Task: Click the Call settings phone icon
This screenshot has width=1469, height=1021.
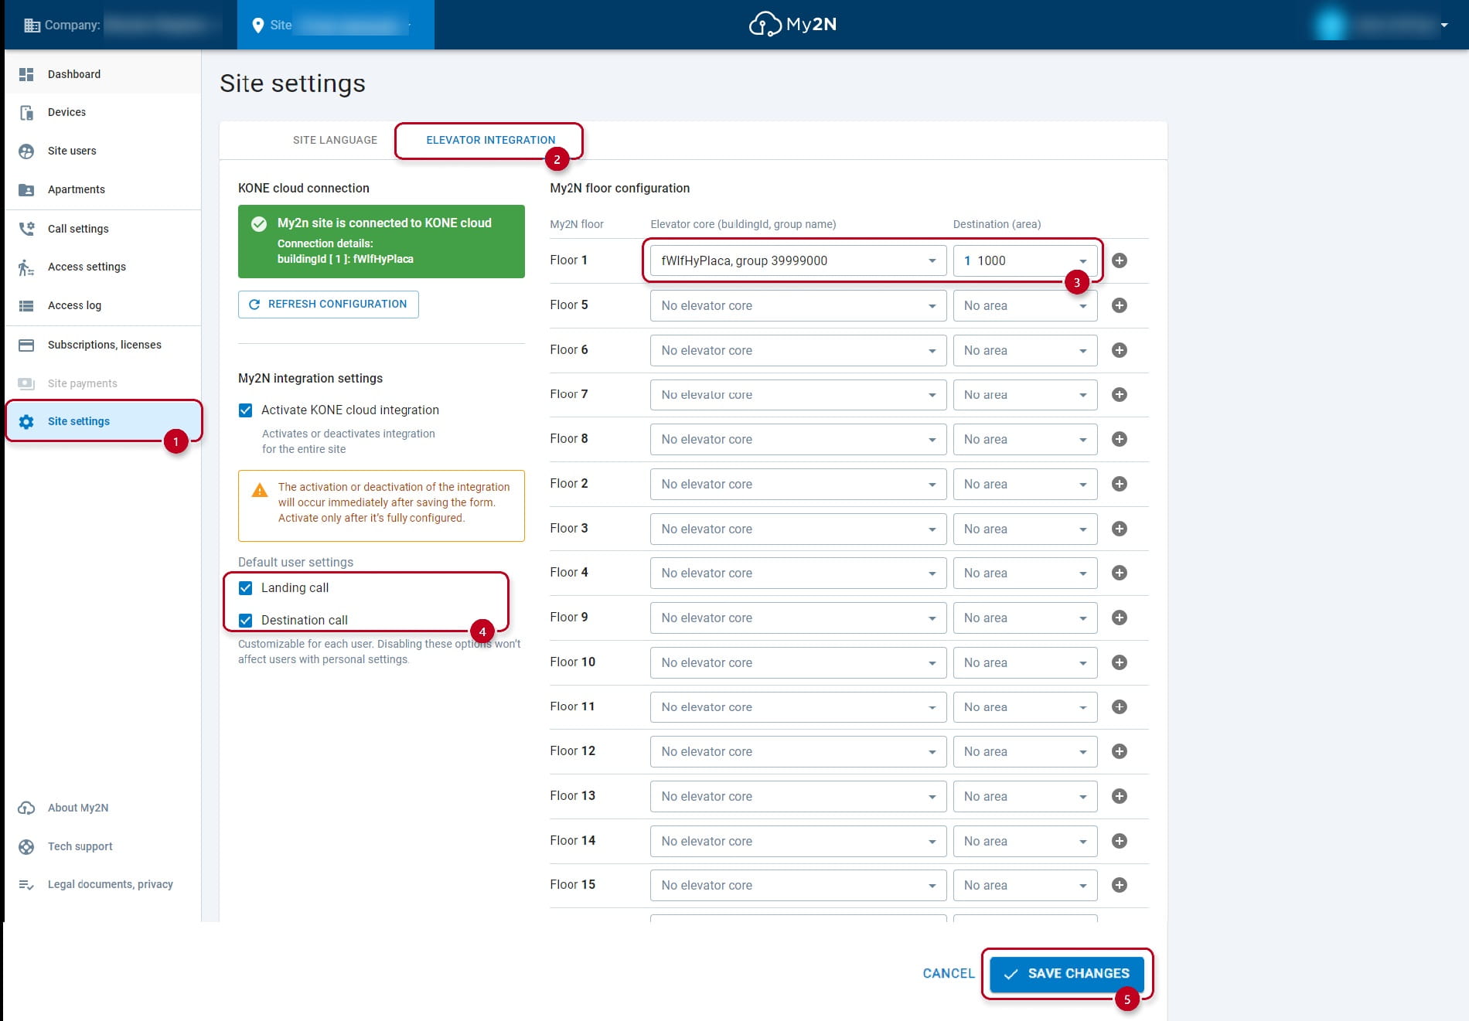Action: tap(26, 229)
